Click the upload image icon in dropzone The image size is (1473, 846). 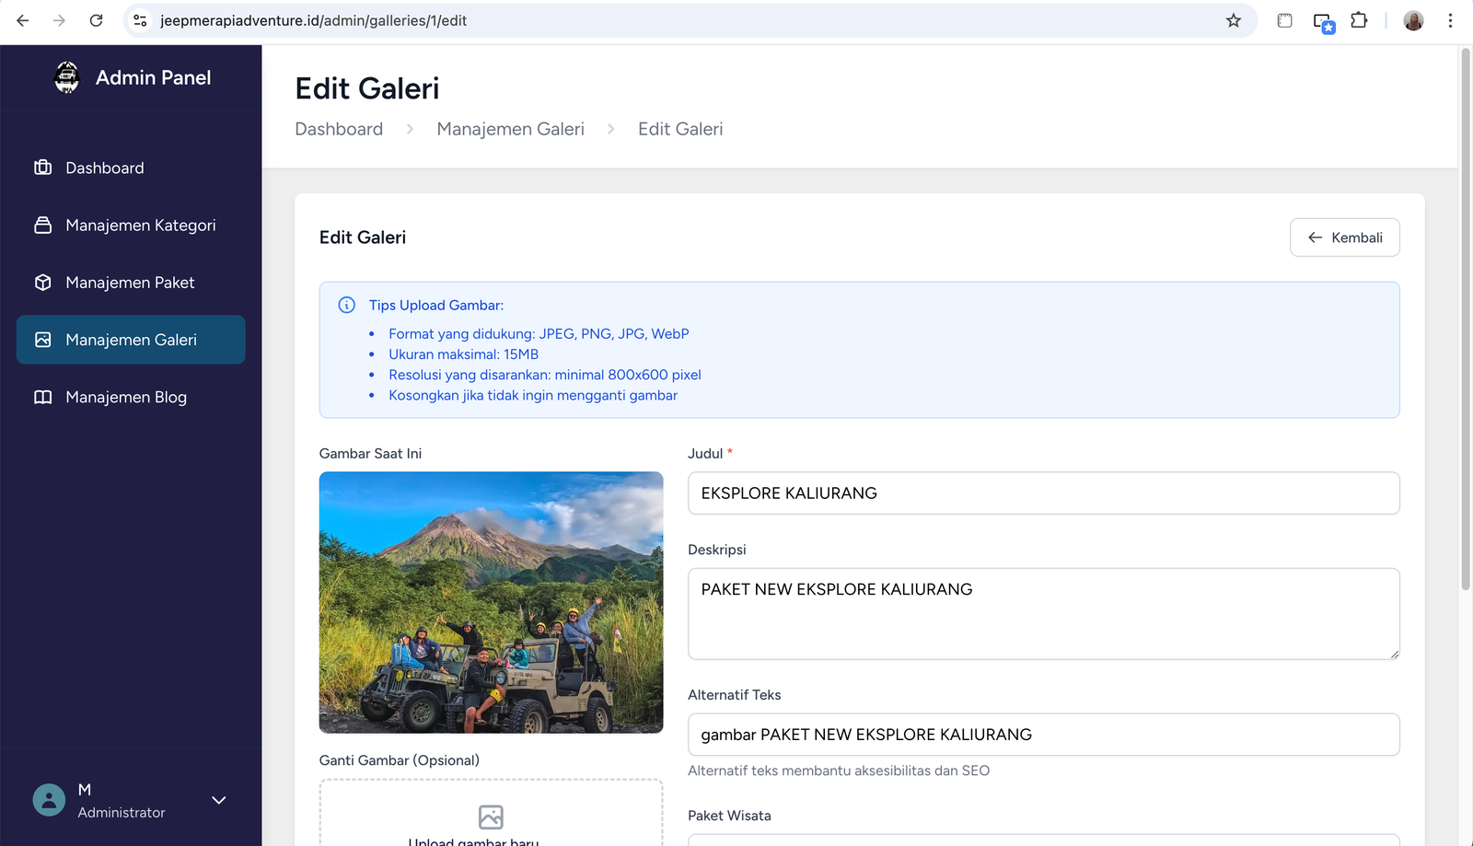[491, 817]
